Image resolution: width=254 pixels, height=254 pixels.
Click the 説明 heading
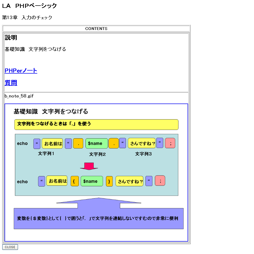coord(11,38)
